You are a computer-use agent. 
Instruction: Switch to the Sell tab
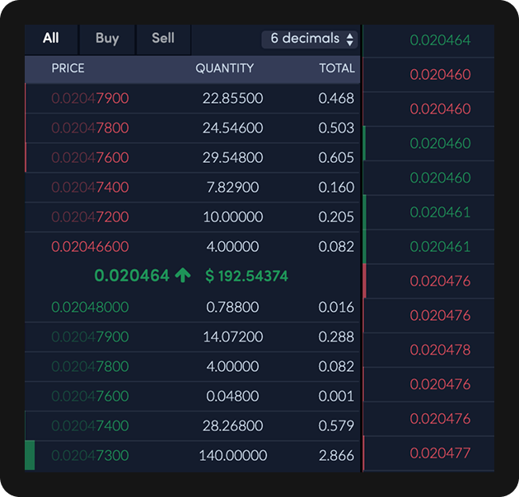[x=163, y=38]
